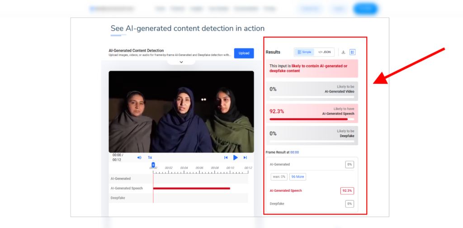
Task: Switch results to JSON view
Action: click(324, 52)
